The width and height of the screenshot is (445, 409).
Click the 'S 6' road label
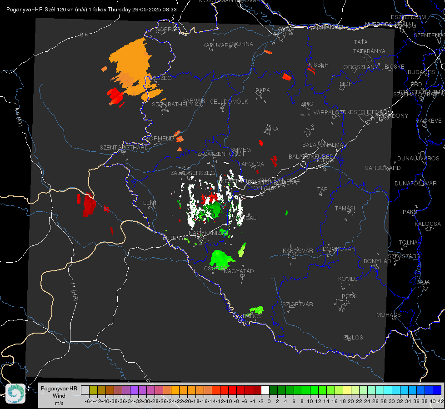click(84, 35)
